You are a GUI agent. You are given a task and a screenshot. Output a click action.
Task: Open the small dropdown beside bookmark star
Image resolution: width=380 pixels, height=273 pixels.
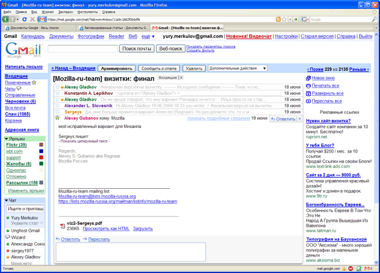(x=290, y=20)
